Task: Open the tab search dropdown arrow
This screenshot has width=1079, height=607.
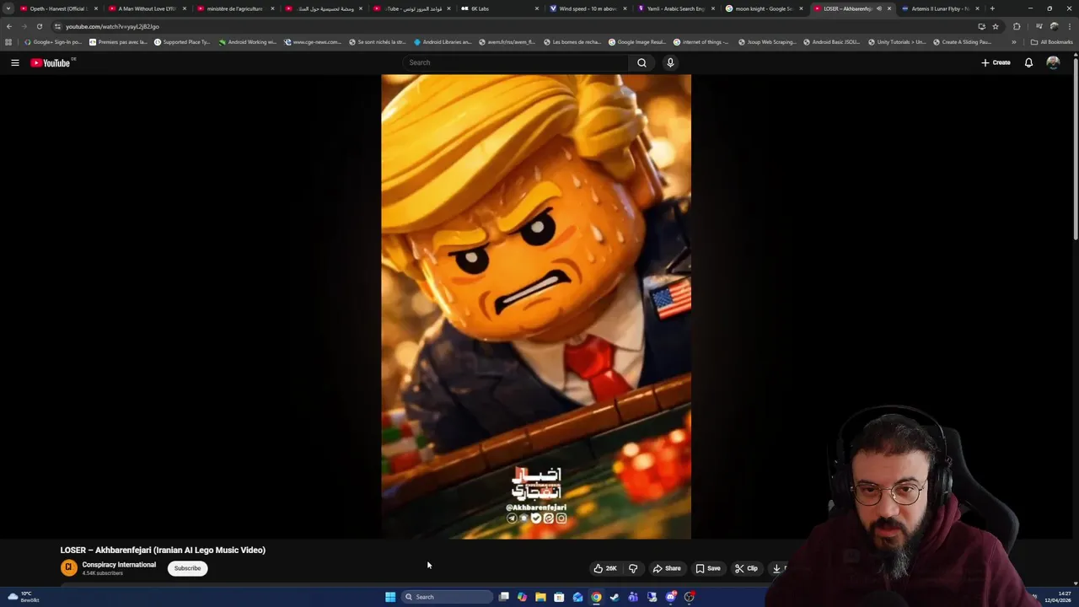Action: (x=8, y=8)
